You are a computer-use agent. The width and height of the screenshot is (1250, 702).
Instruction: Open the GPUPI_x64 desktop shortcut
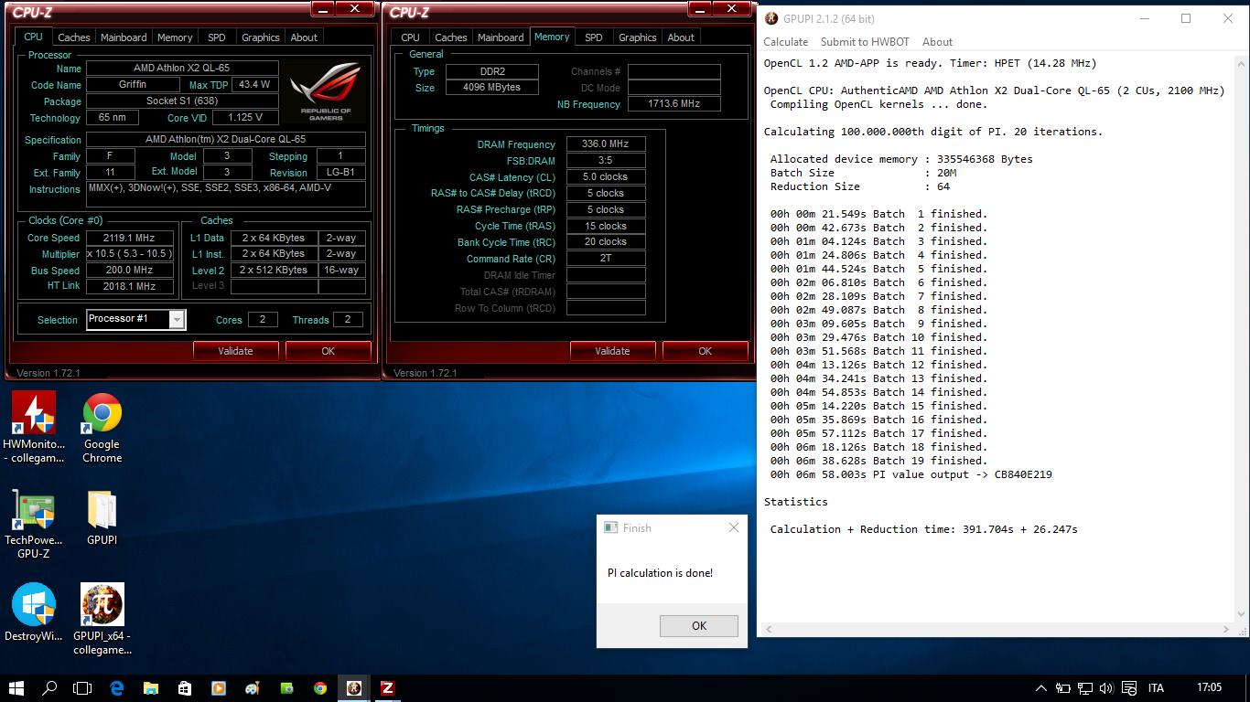click(x=102, y=619)
